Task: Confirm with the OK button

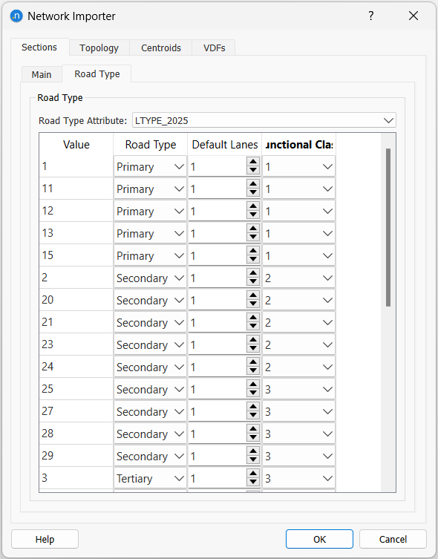Action: coord(319,539)
